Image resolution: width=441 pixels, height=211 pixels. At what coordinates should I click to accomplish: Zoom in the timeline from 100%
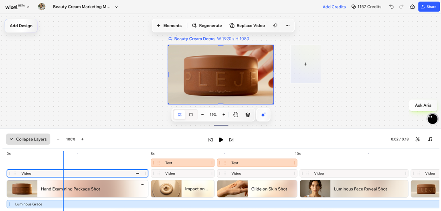tap(83, 139)
